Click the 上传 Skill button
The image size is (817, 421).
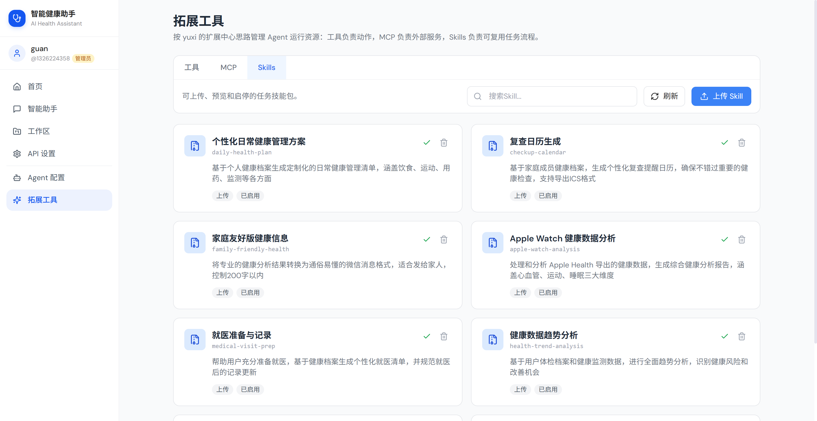coord(721,96)
